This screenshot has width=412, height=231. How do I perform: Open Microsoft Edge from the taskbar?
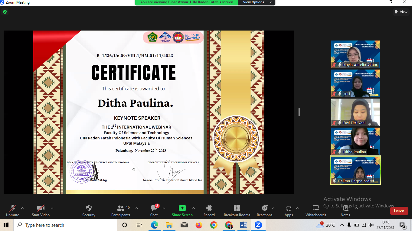pyautogui.click(x=154, y=225)
